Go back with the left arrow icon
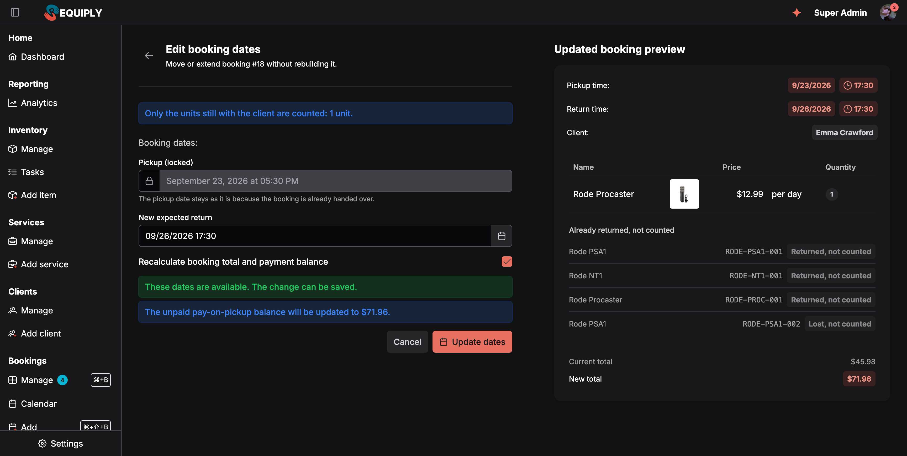 (149, 56)
